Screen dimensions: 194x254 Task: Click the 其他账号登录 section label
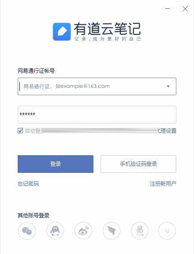(34, 216)
